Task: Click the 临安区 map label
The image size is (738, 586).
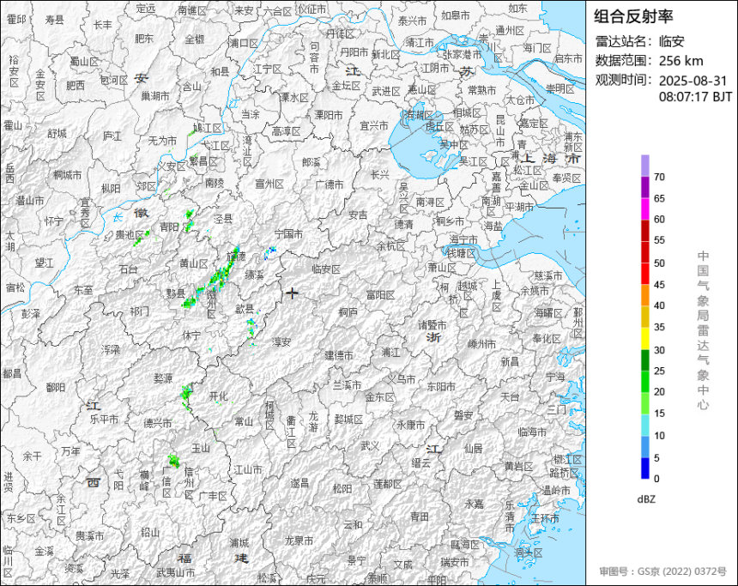Action: [326, 269]
